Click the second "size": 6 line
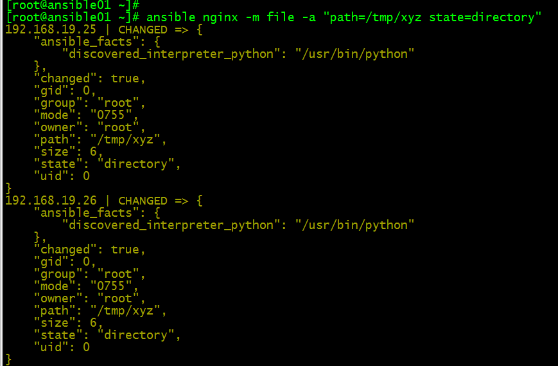This screenshot has height=366, width=558. pyautogui.click(x=68, y=322)
